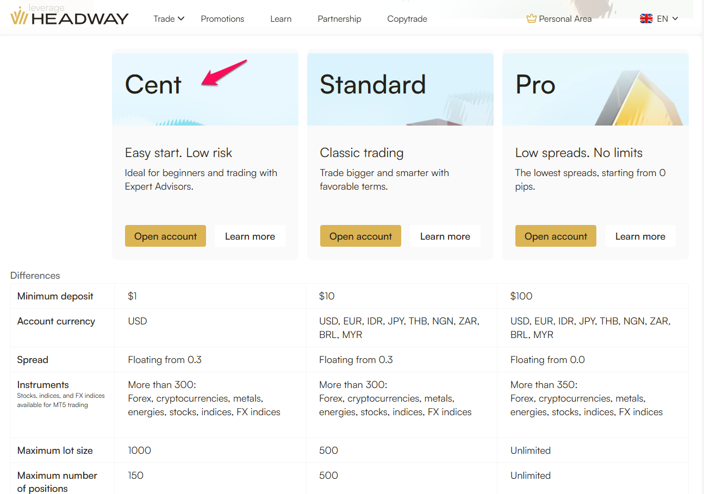The width and height of the screenshot is (704, 494).
Task: Go to the Learn menu item
Action: pos(281,18)
